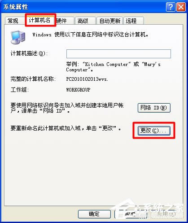This screenshot has width=188, height=223.
Task: Switch to the 常规 tab
Action: [x=13, y=21]
